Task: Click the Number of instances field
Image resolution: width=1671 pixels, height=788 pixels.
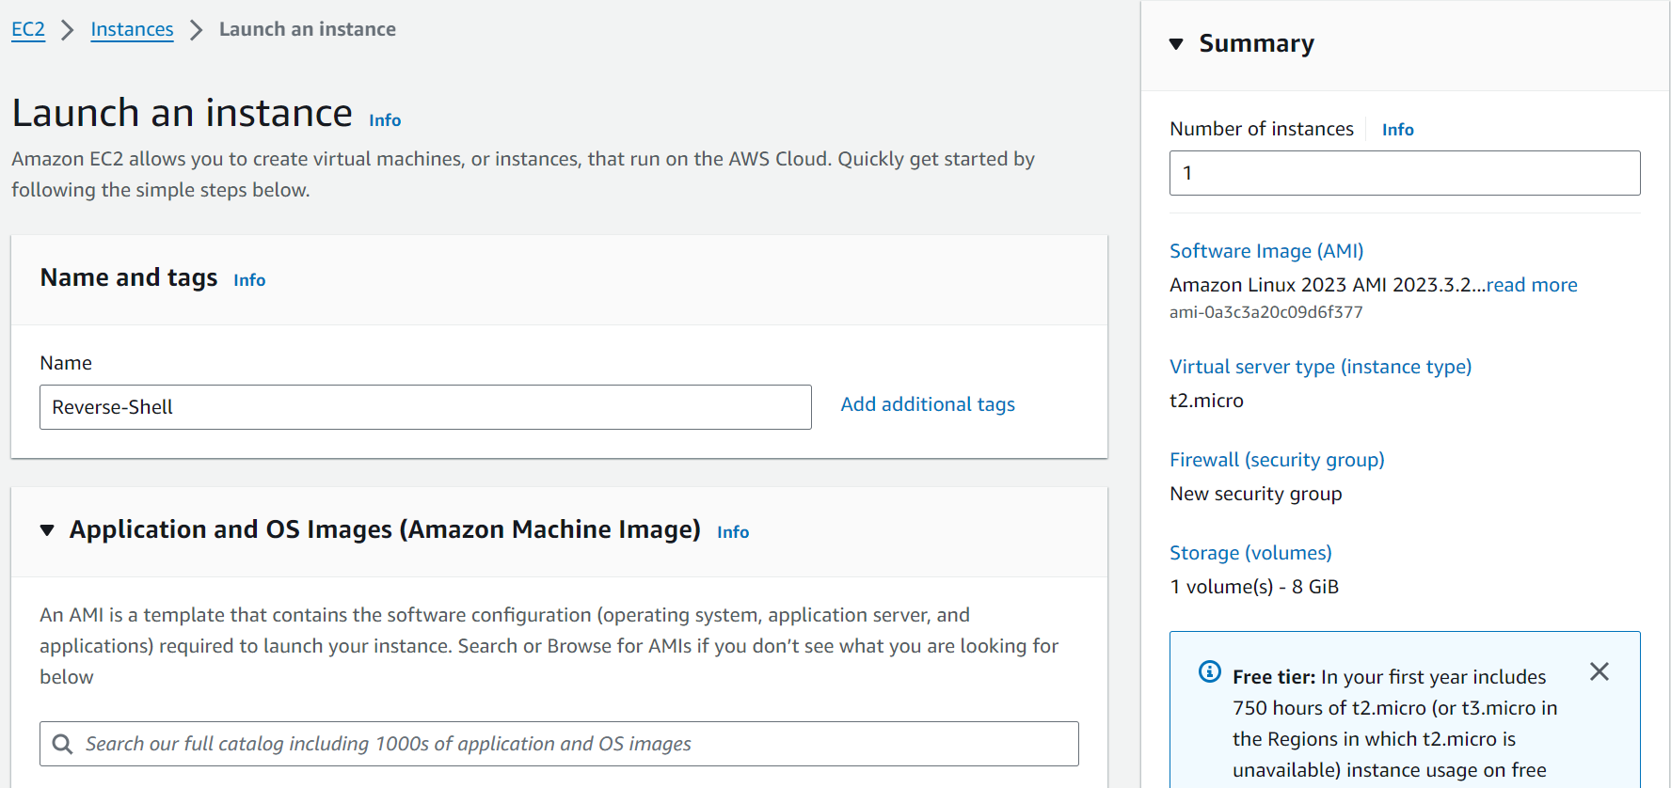Action: pos(1404,173)
